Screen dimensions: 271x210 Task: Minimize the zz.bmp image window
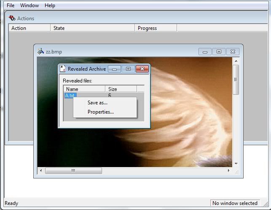tap(205, 52)
